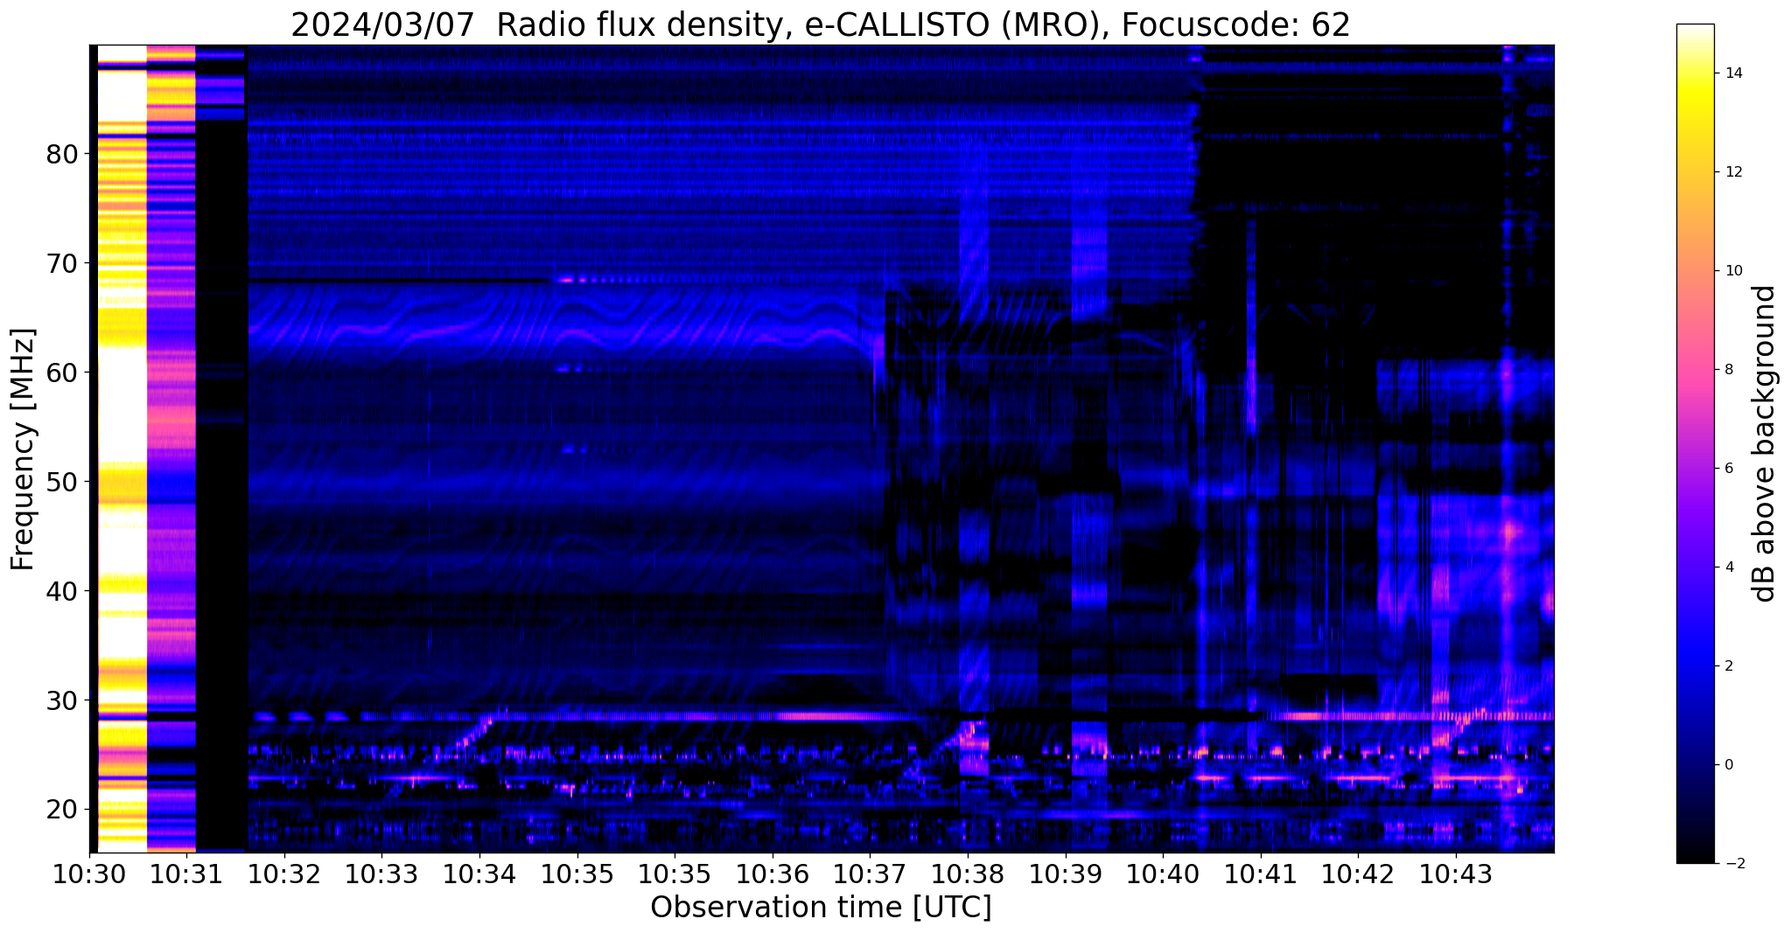This screenshot has height=933, width=1791.
Task: Select the 'Frequency [MHz]' axis label
Action: coord(23,449)
